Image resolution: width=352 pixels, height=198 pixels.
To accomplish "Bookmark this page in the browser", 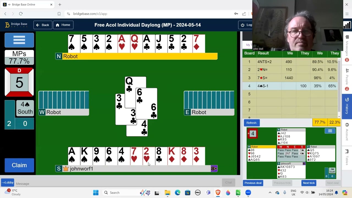I will point(59,14).
